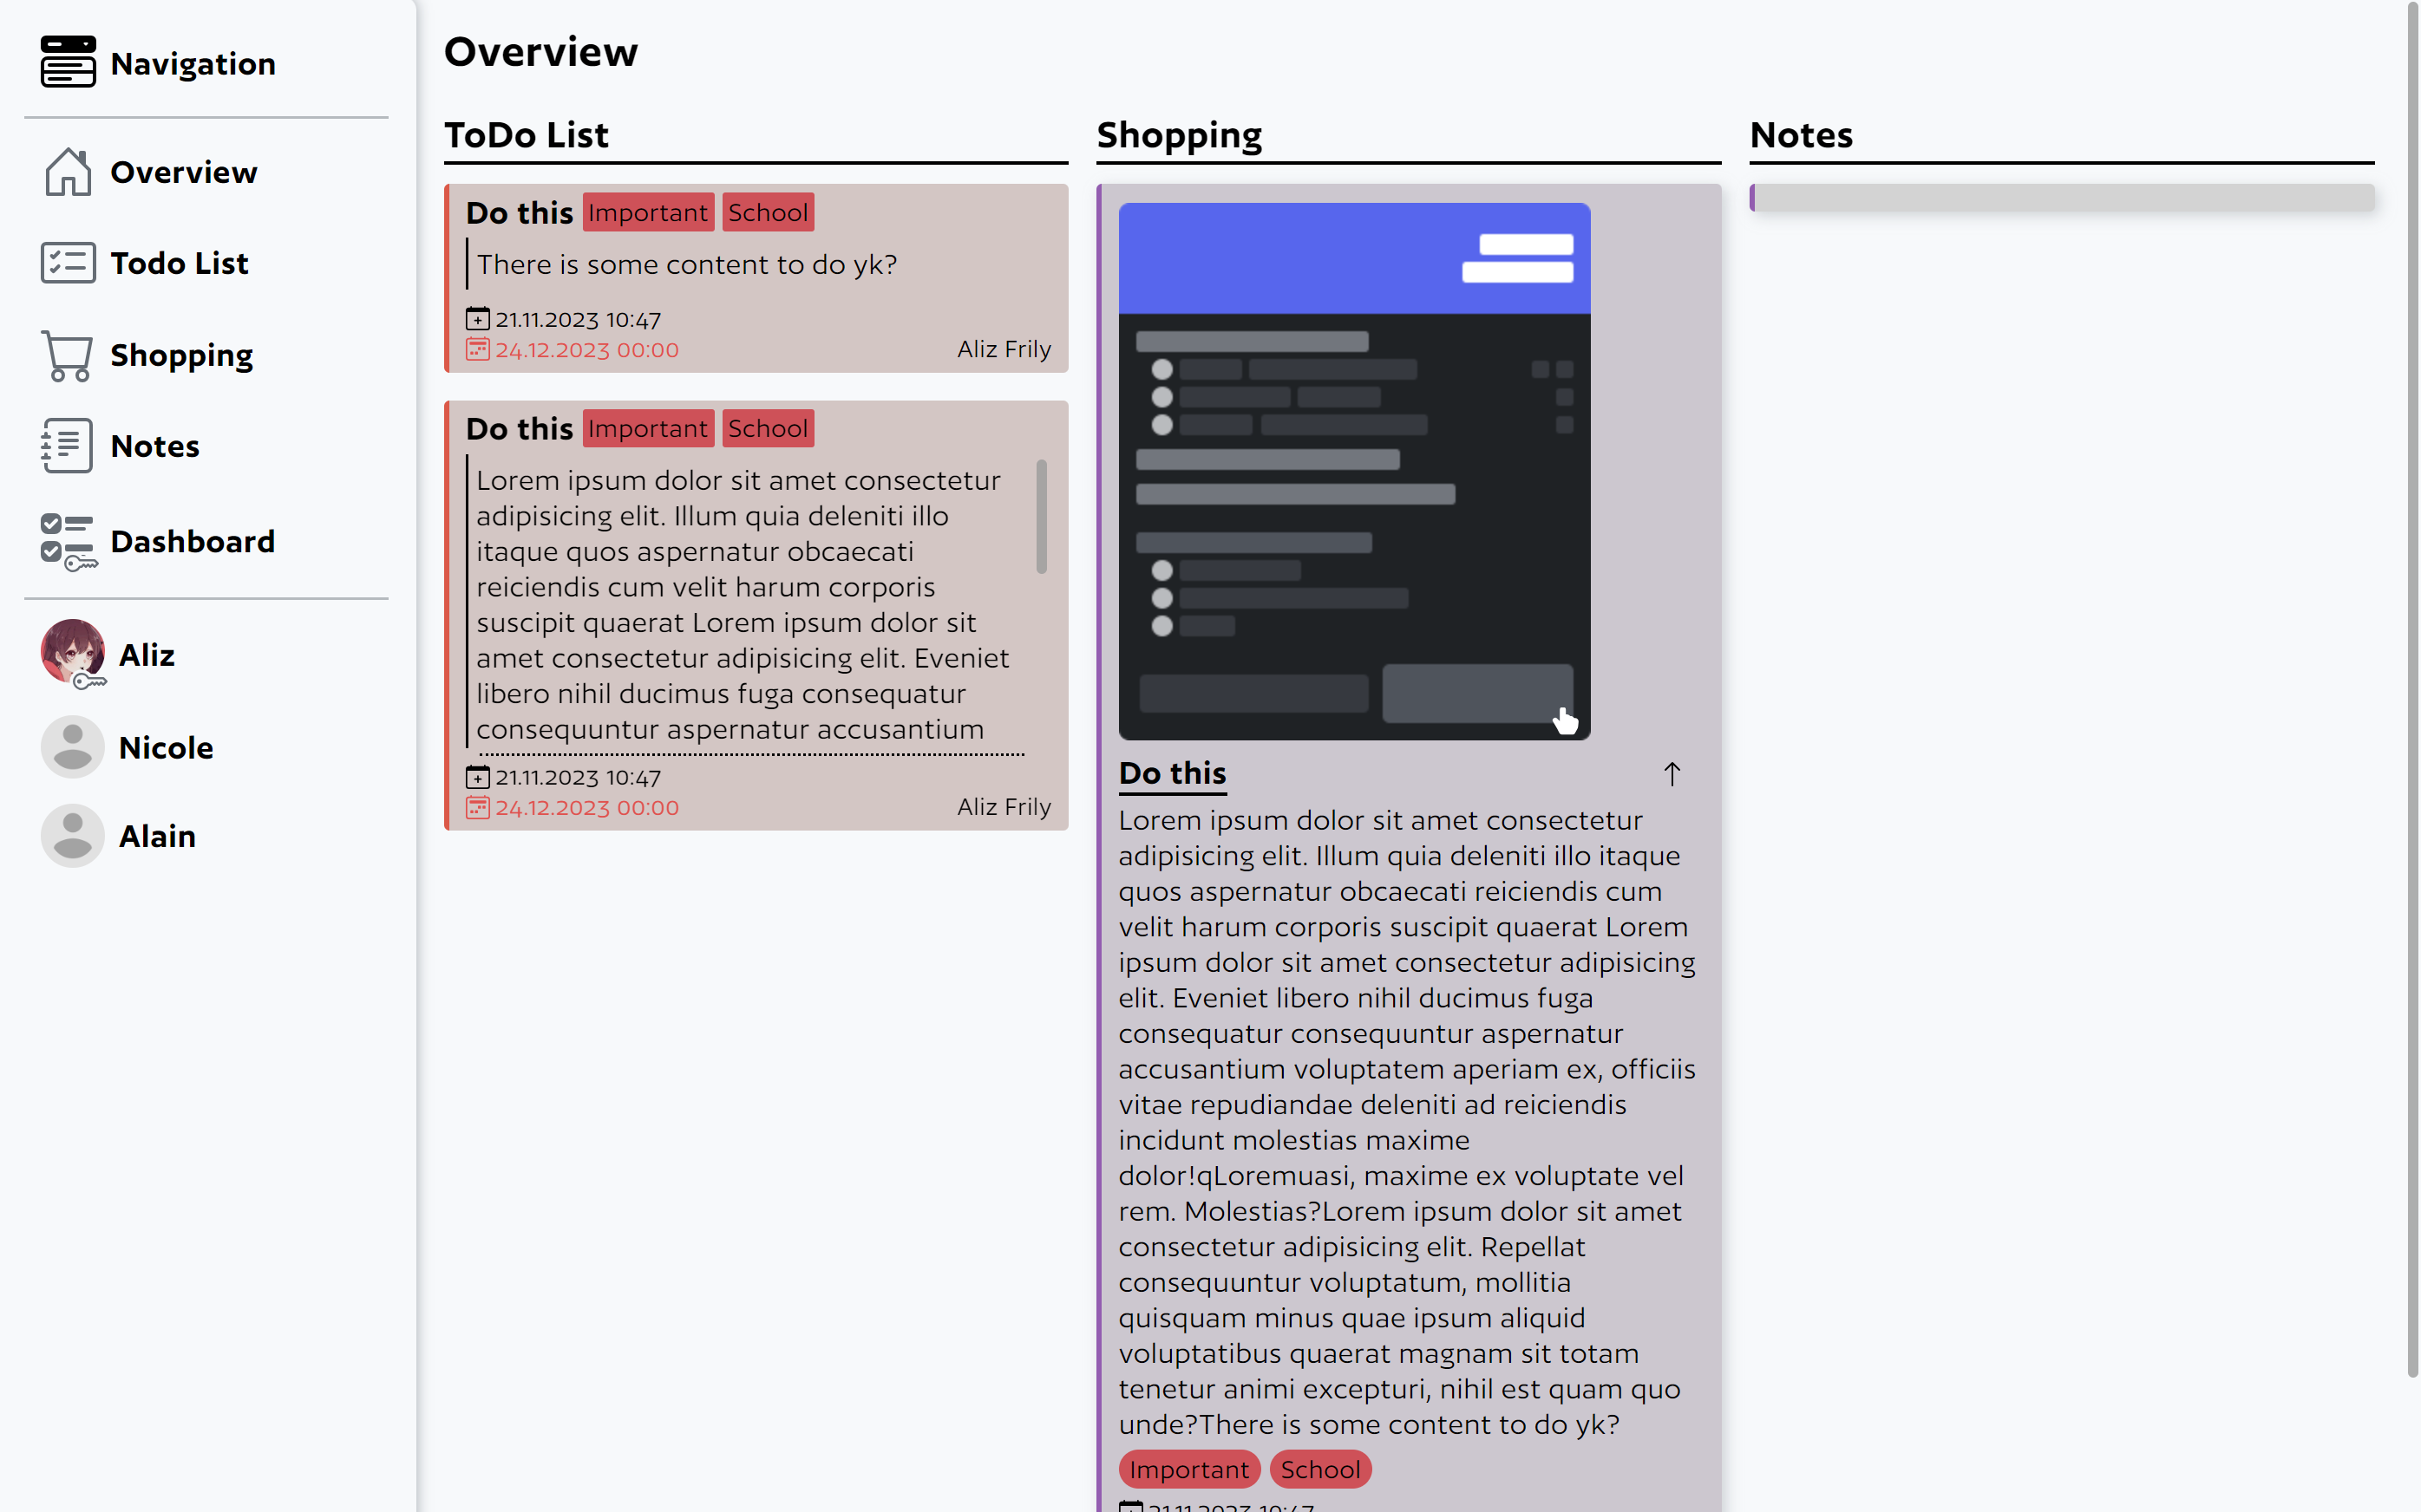Click Aliz Frily author link on first card

(x=1002, y=349)
